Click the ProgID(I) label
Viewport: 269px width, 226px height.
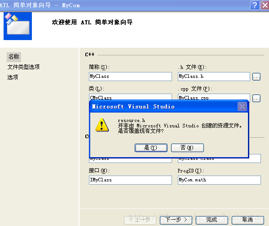[191, 171]
